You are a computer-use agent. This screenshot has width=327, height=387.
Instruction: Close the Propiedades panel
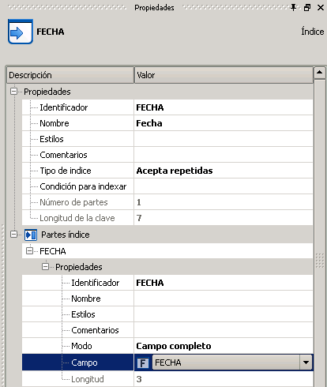point(321,7)
